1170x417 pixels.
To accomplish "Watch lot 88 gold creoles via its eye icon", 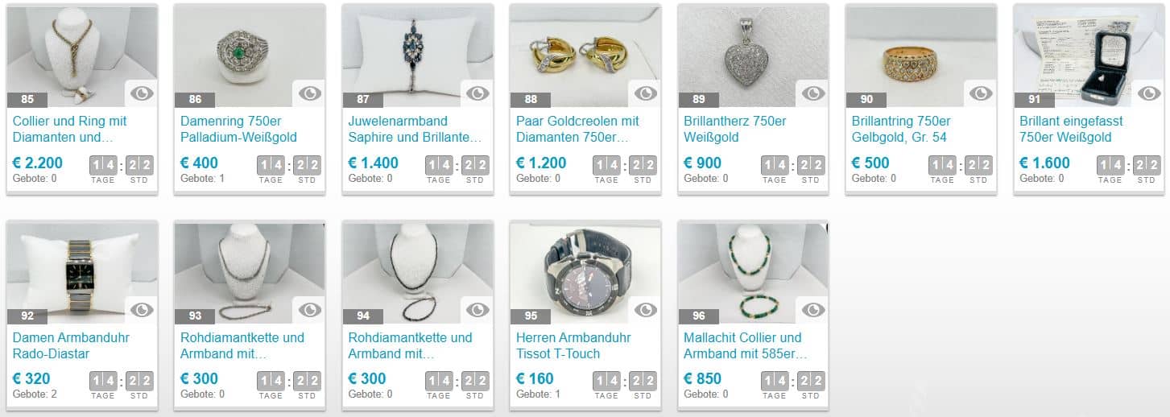I will (x=646, y=93).
